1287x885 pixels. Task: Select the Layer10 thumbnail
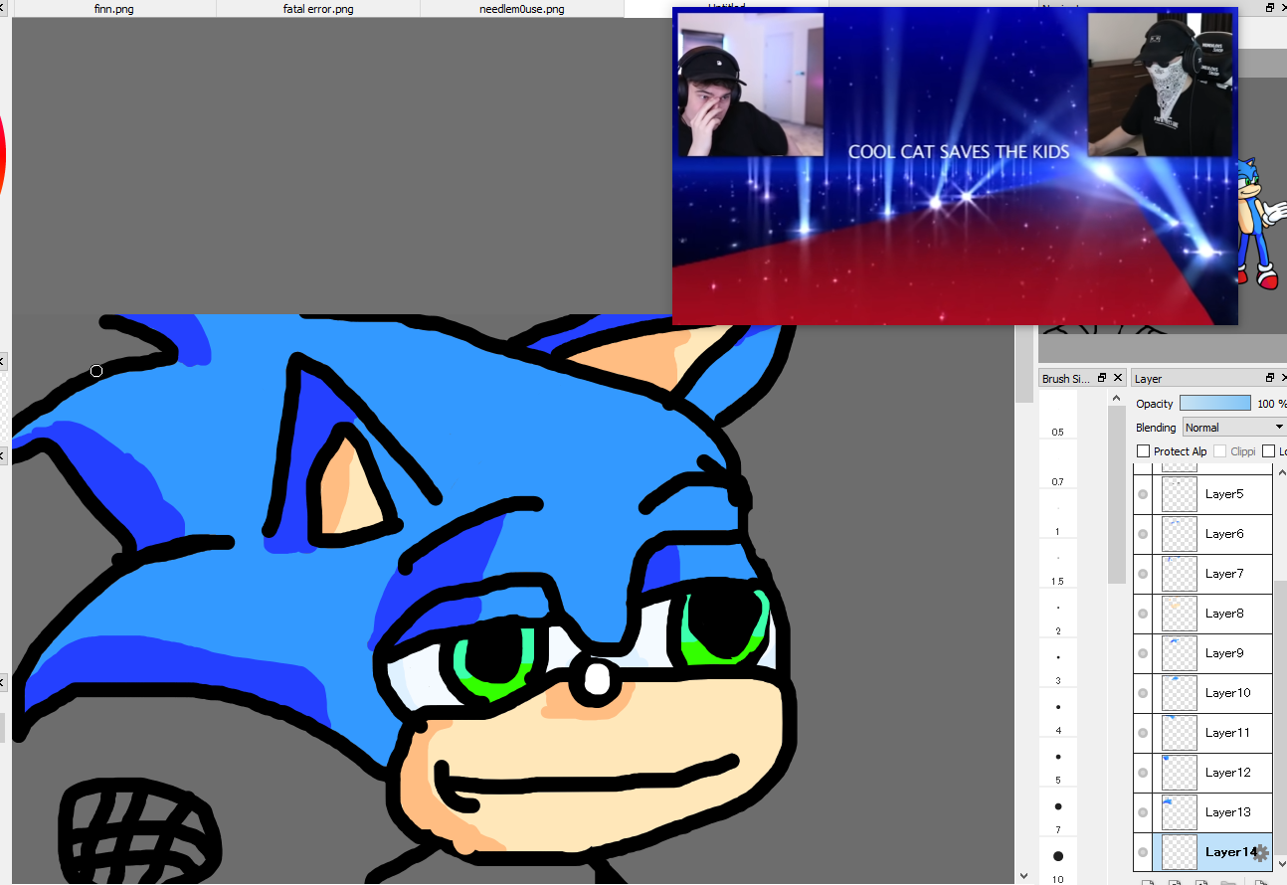click(1179, 693)
